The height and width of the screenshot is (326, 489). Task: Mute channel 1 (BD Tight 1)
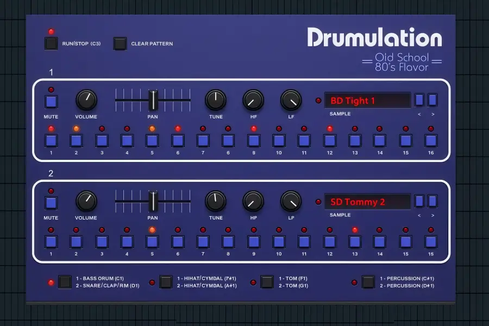(x=51, y=102)
